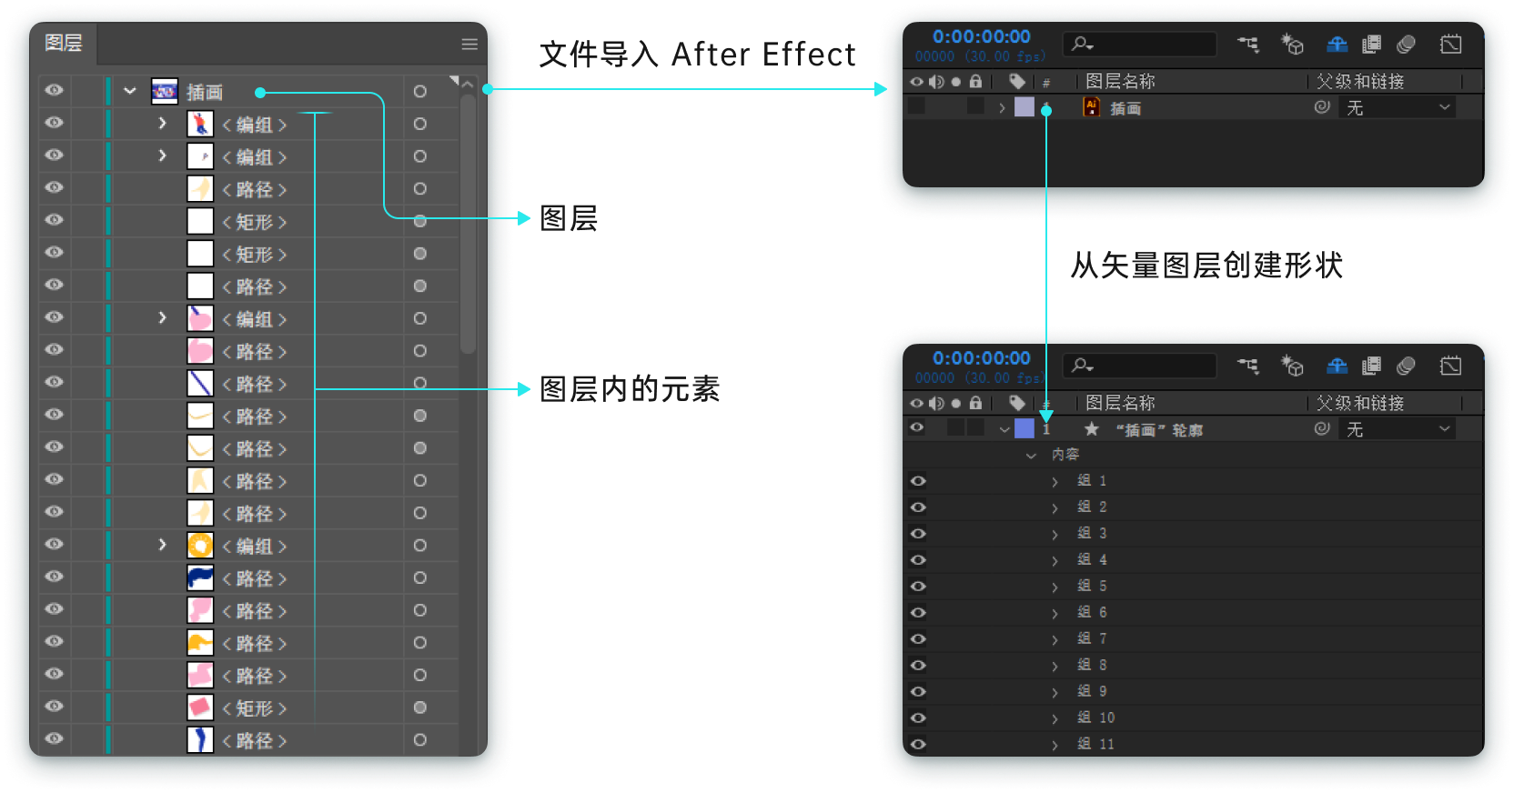Expand 组 3 in the shape layer contents
This screenshot has height=793, width=1514.
pos(1055,534)
